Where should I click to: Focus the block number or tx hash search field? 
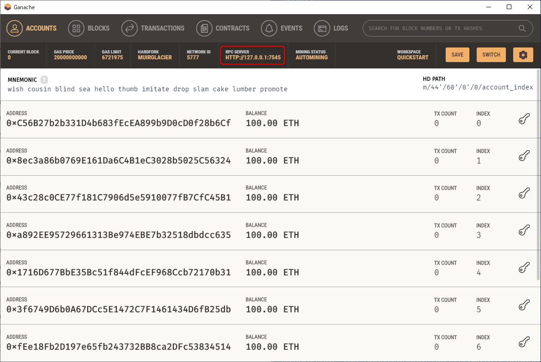pyautogui.click(x=438, y=28)
